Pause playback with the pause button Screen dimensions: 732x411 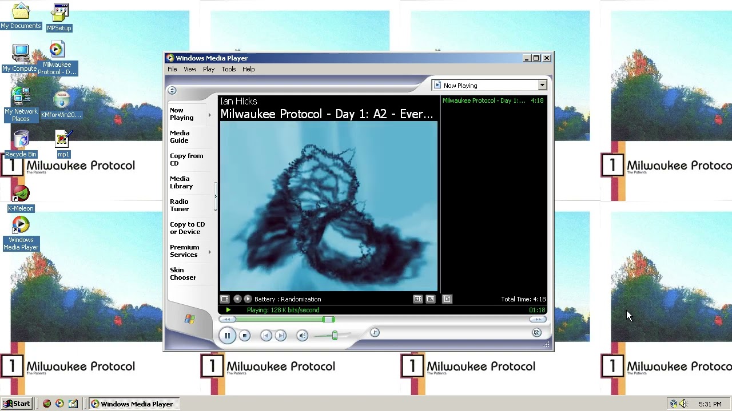click(227, 336)
